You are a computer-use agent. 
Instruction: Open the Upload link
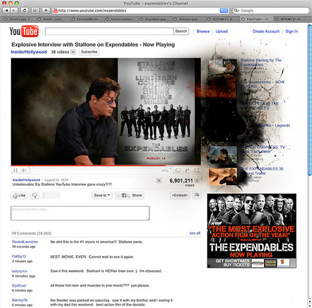(x=222, y=31)
